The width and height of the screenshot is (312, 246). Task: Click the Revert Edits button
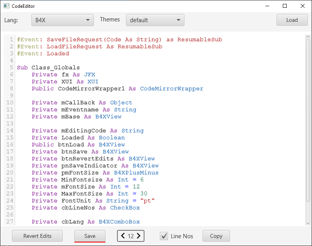click(37, 236)
